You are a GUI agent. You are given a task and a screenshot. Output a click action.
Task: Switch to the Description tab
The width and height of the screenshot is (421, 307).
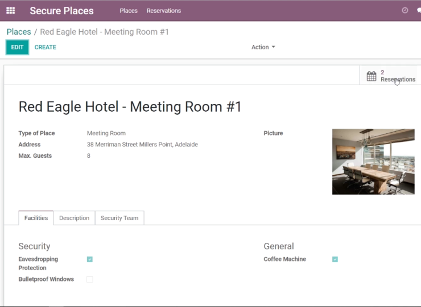tap(74, 218)
